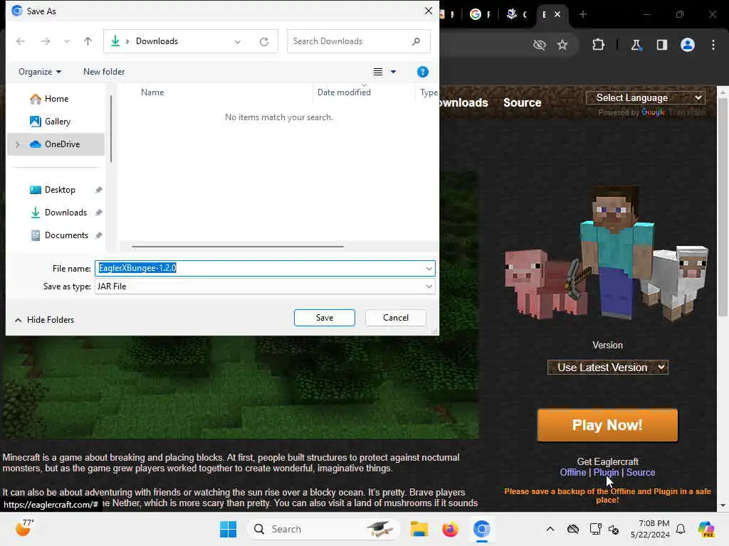Click the page vertical scrollbar

(723, 208)
